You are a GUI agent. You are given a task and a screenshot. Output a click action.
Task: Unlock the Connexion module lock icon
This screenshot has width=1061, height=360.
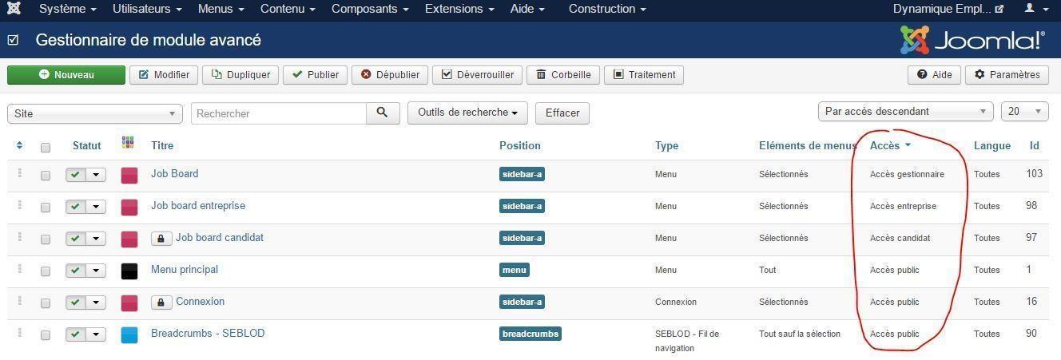[x=161, y=303]
